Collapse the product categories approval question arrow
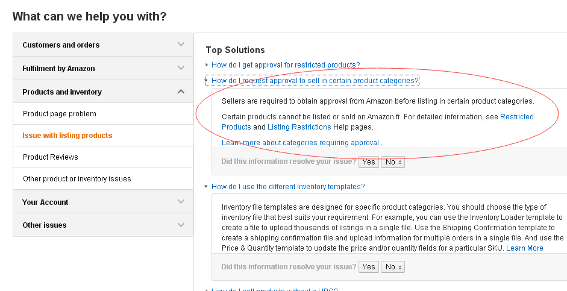The width and height of the screenshot is (567, 291). 207,80
